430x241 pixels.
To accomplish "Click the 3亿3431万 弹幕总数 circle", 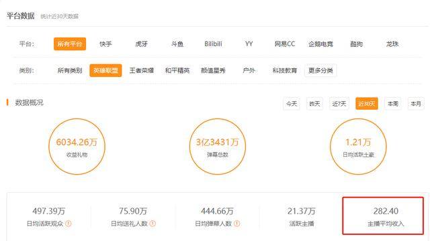I will [x=218, y=147].
